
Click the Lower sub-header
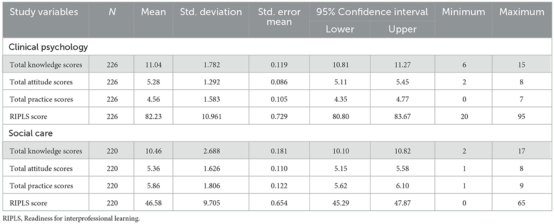pos(340,29)
